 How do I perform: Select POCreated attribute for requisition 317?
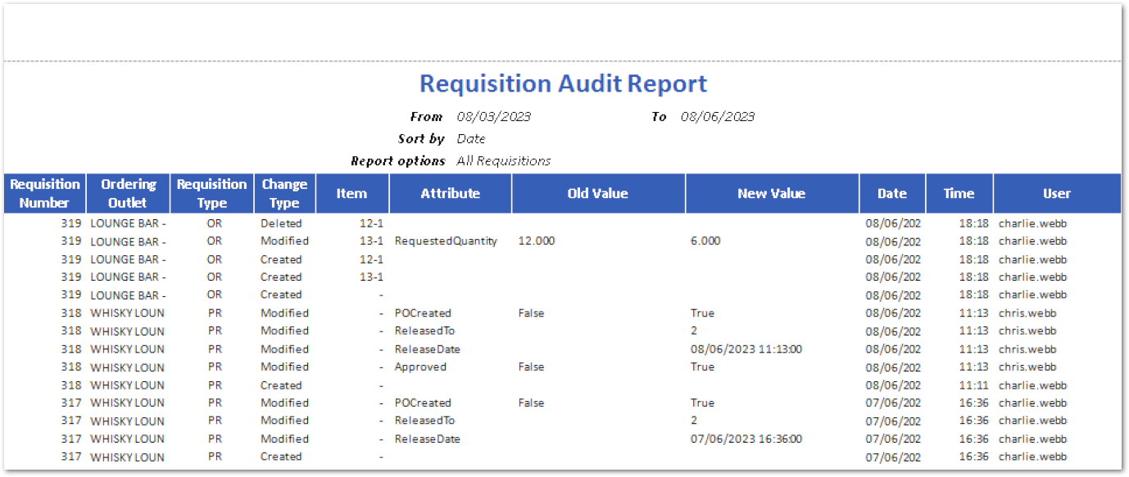tap(423, 403)
